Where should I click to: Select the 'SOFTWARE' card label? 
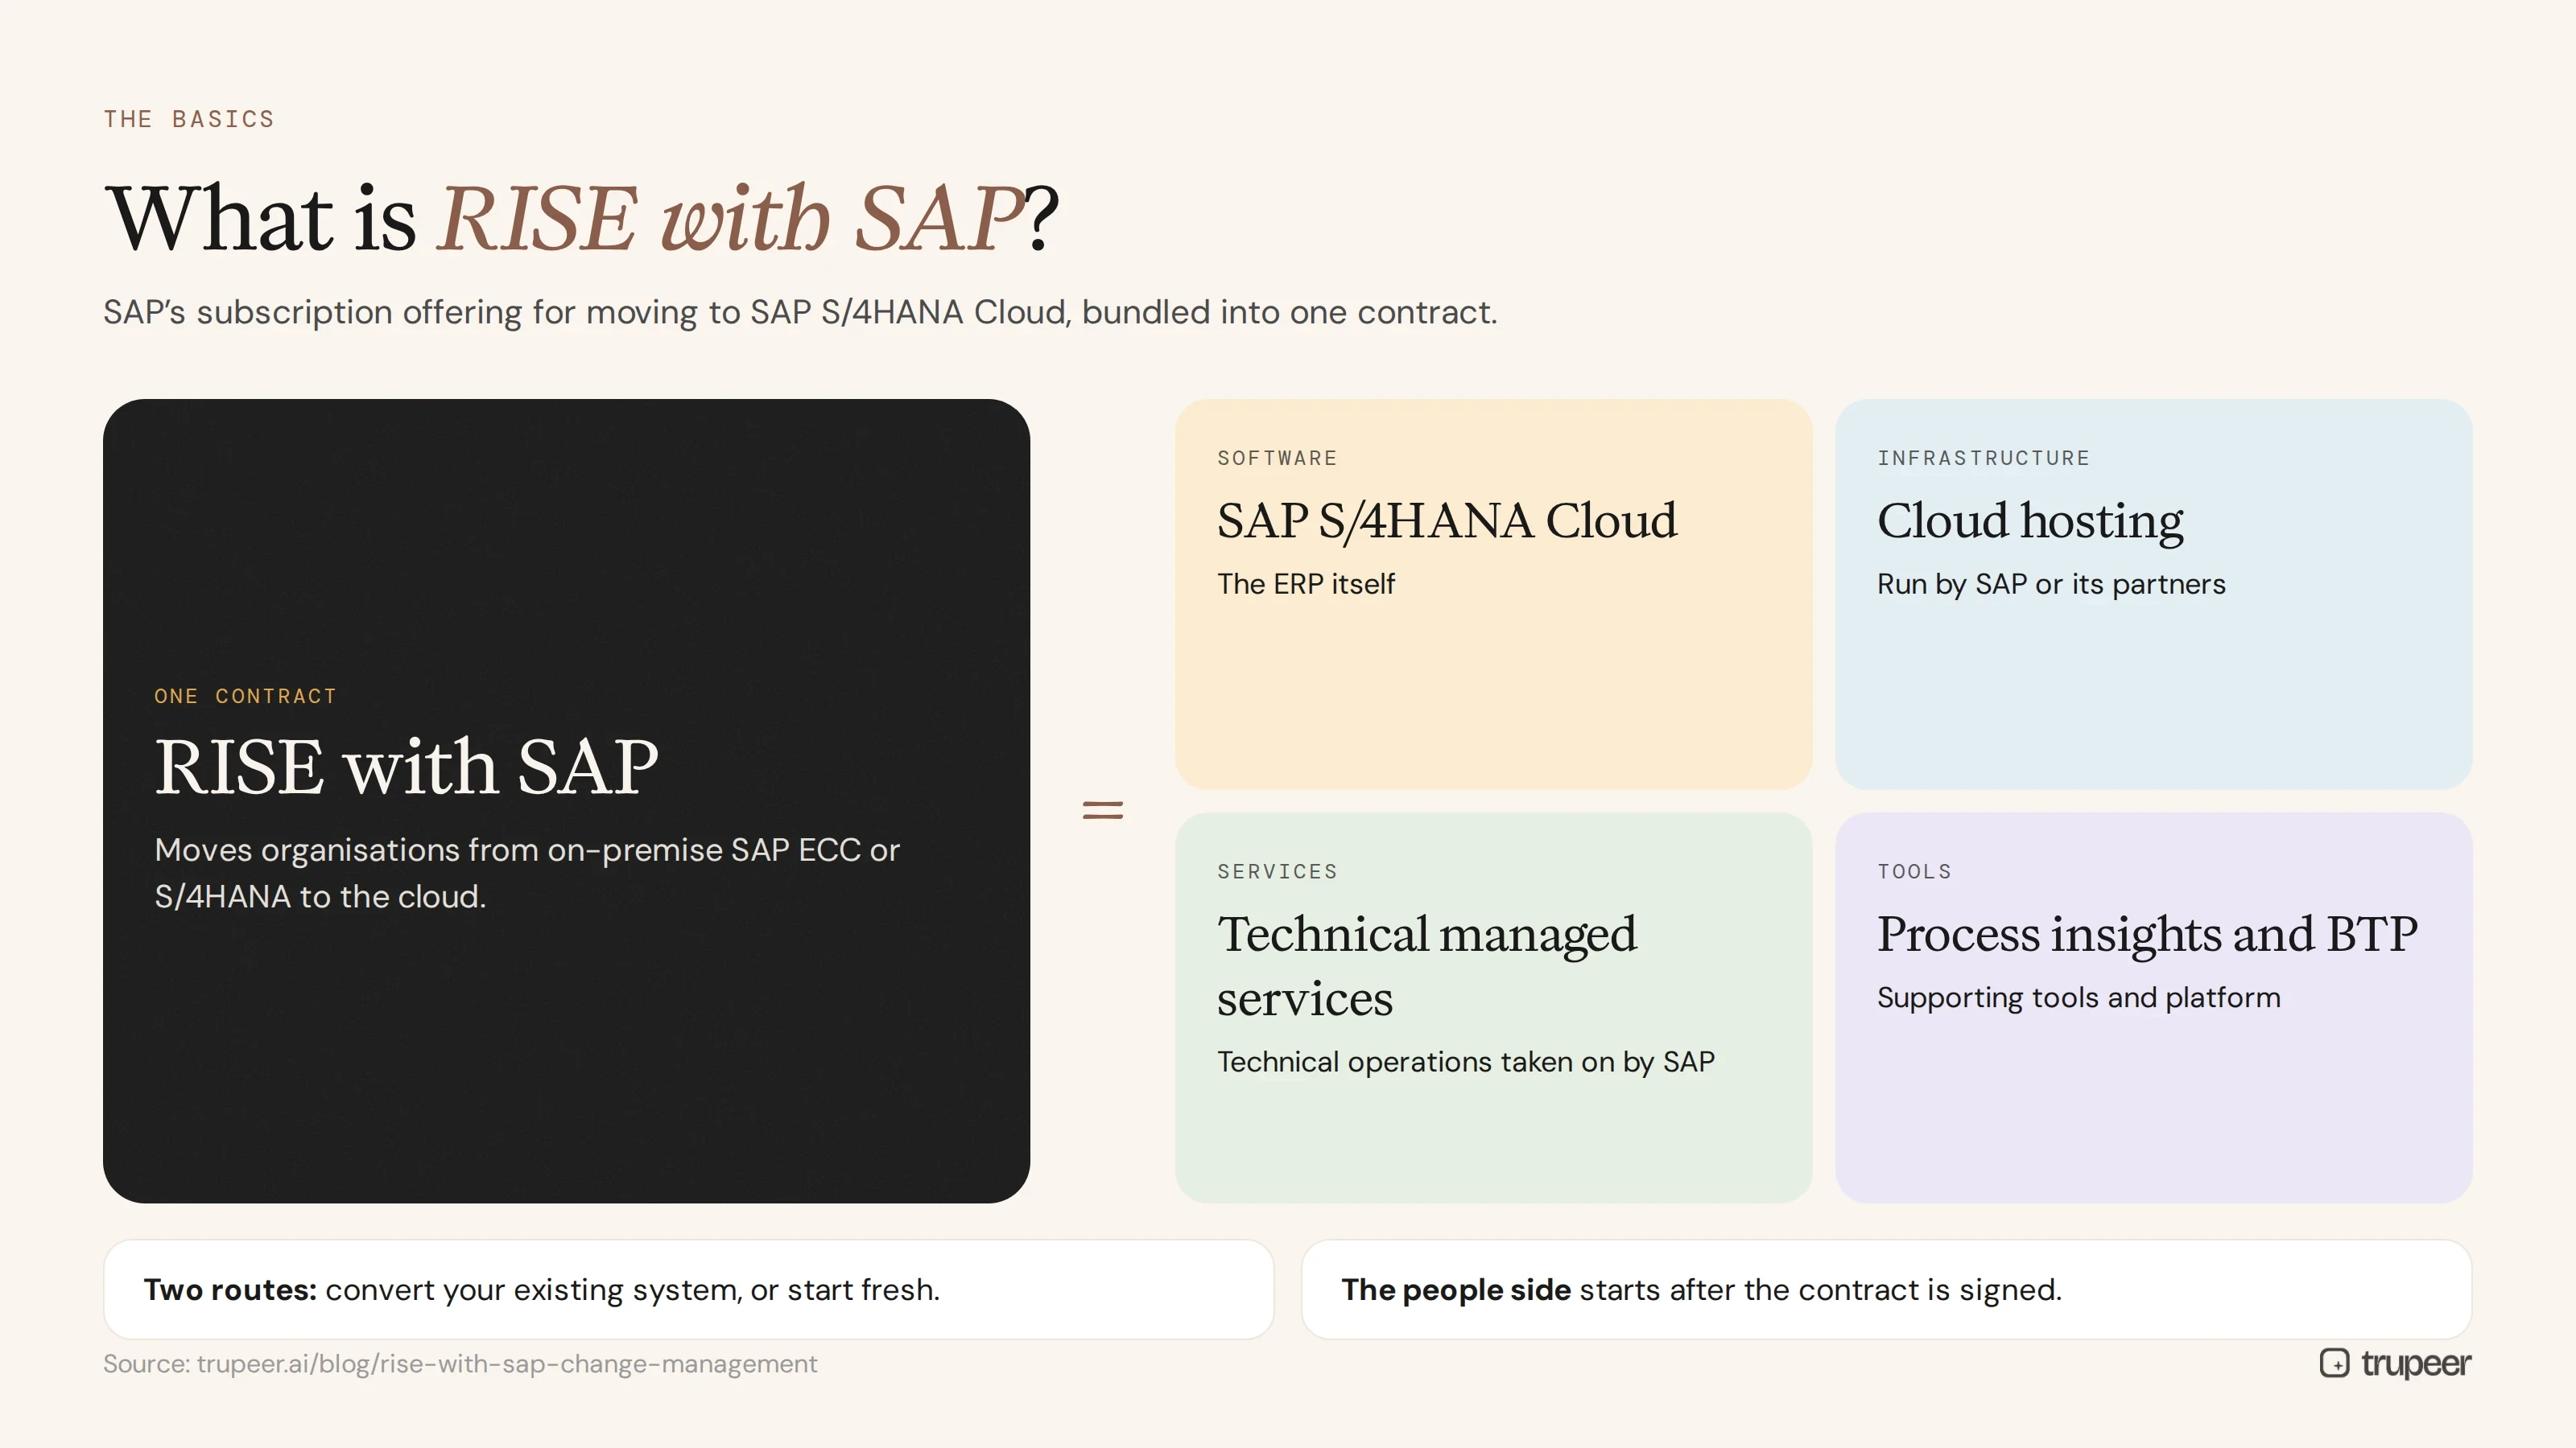tap(1277, 458)
